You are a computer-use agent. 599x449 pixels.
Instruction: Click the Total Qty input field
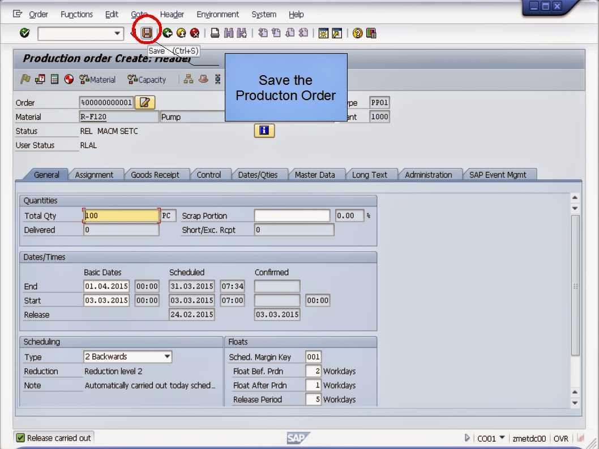pyautogui.click(x=121, y=215)
